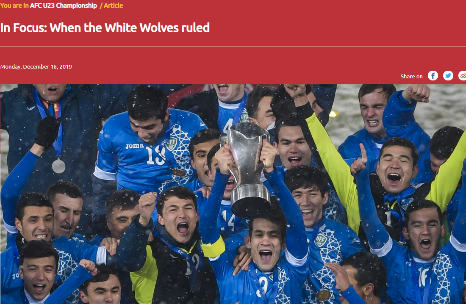Image resolution: width=466 pixels, height=304 pixels.
Task: Click the 'You are in' breadcrumb prefix
Action: tap(14, 6)
